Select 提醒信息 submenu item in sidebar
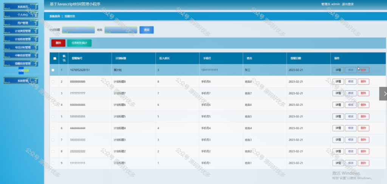This screenshot has height=184, width=387. [24, 71]
